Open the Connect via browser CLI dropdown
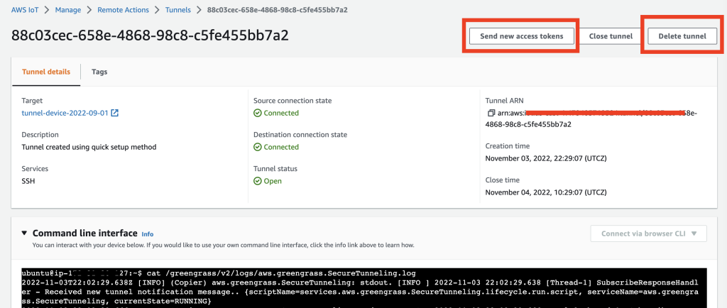 (x=649, y=233)
